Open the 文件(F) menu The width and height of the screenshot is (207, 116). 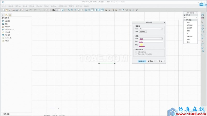coord(4,6)
